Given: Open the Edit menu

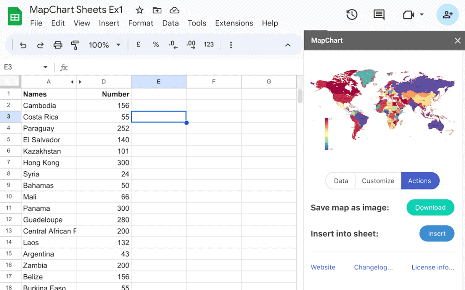Looking at the screenshot, I should [58, 23].
